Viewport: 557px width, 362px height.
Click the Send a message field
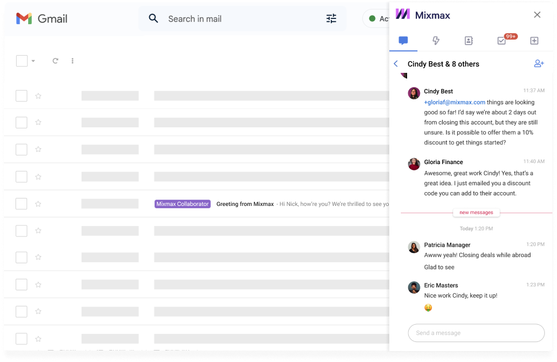pos(476,333)
